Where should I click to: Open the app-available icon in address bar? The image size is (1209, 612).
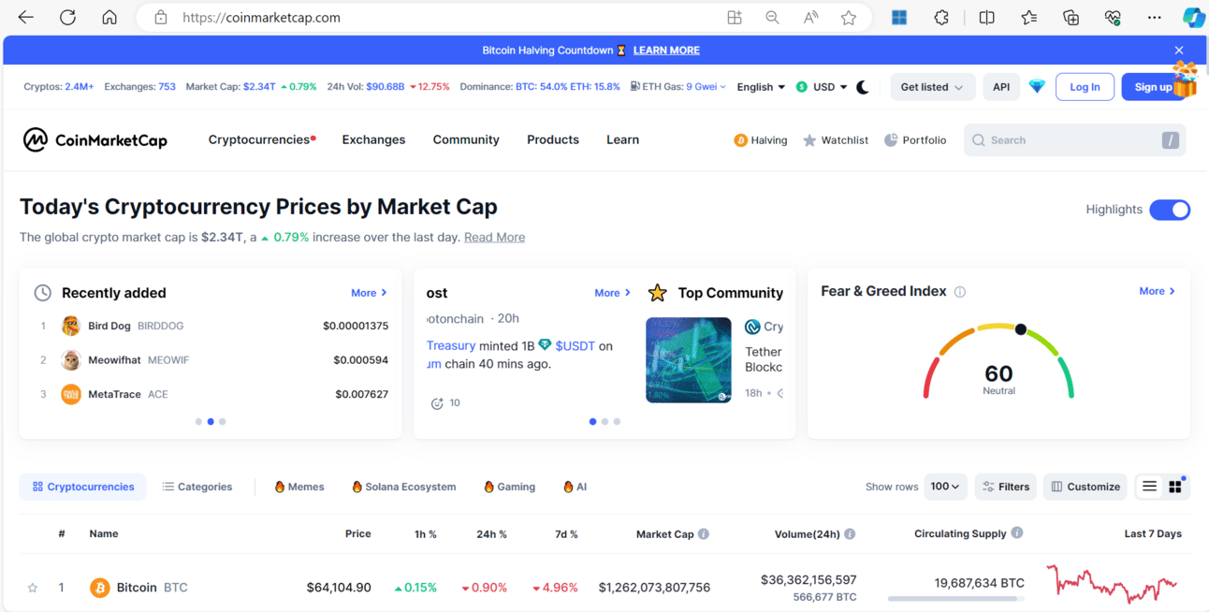pos(735,18)
